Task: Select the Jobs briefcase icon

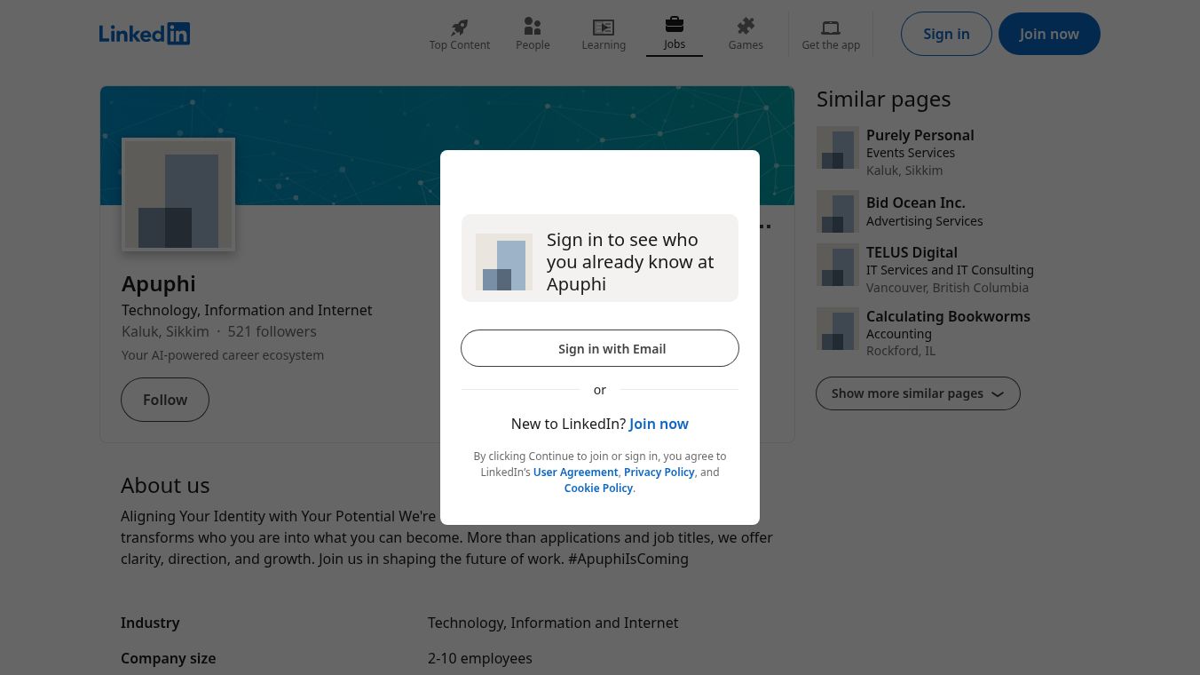Action: pyautogui.click(x=675, y=25)
